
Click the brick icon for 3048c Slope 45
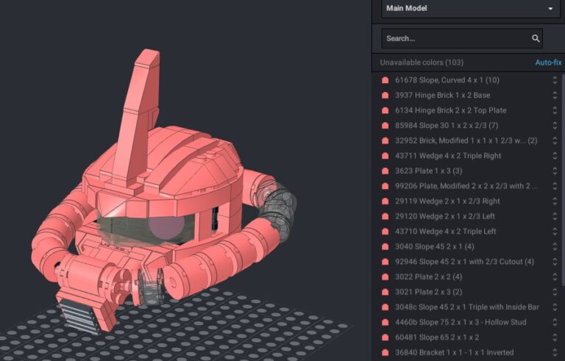pos(385,307)
